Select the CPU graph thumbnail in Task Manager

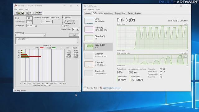(x=89, y=21)
